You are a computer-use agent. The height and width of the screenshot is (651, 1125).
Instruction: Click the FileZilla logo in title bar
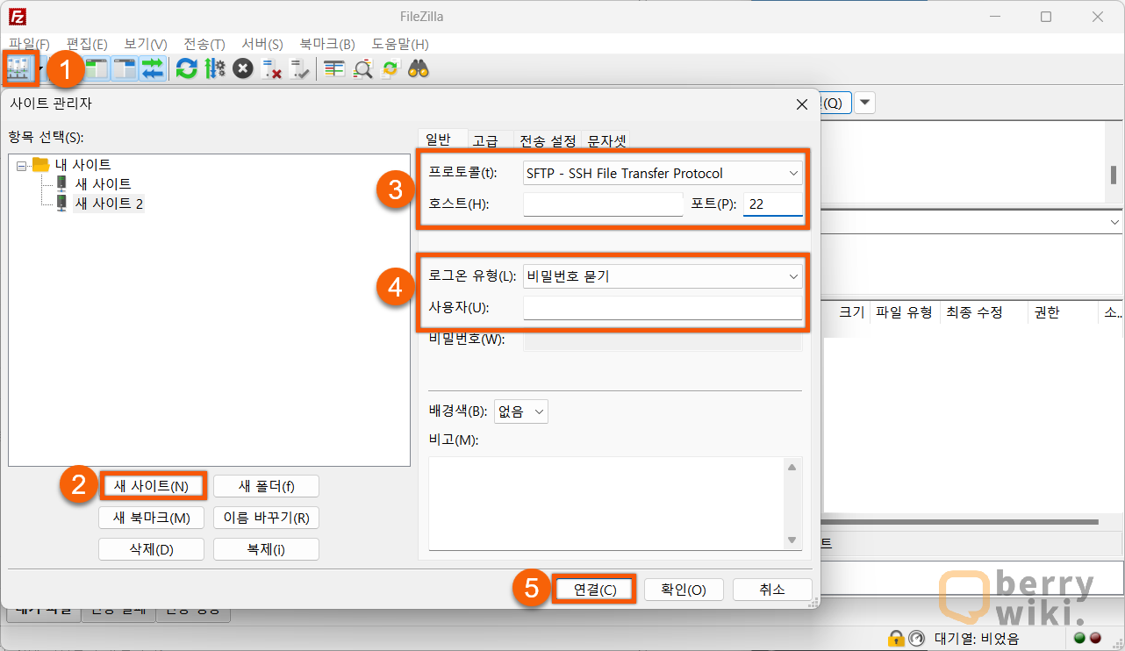click(18, 17)
